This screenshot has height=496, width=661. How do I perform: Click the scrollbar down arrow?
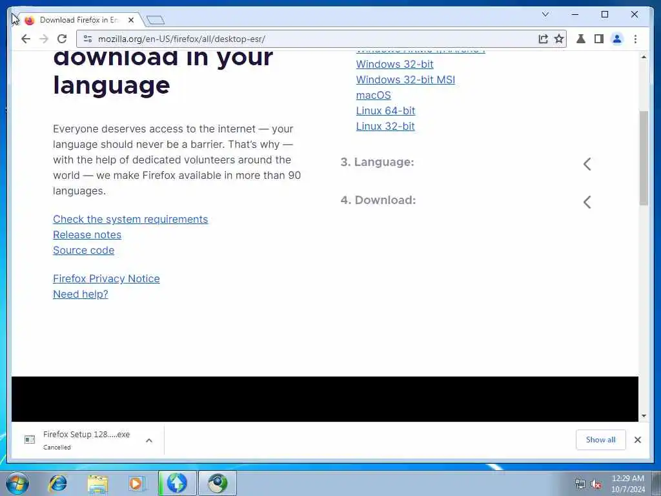click(x=644, y=416)
